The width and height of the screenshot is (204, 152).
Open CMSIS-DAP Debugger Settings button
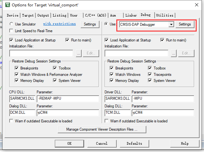(185, 24)
